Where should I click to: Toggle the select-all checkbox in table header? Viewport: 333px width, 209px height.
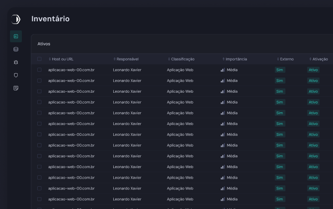[39, 59]
